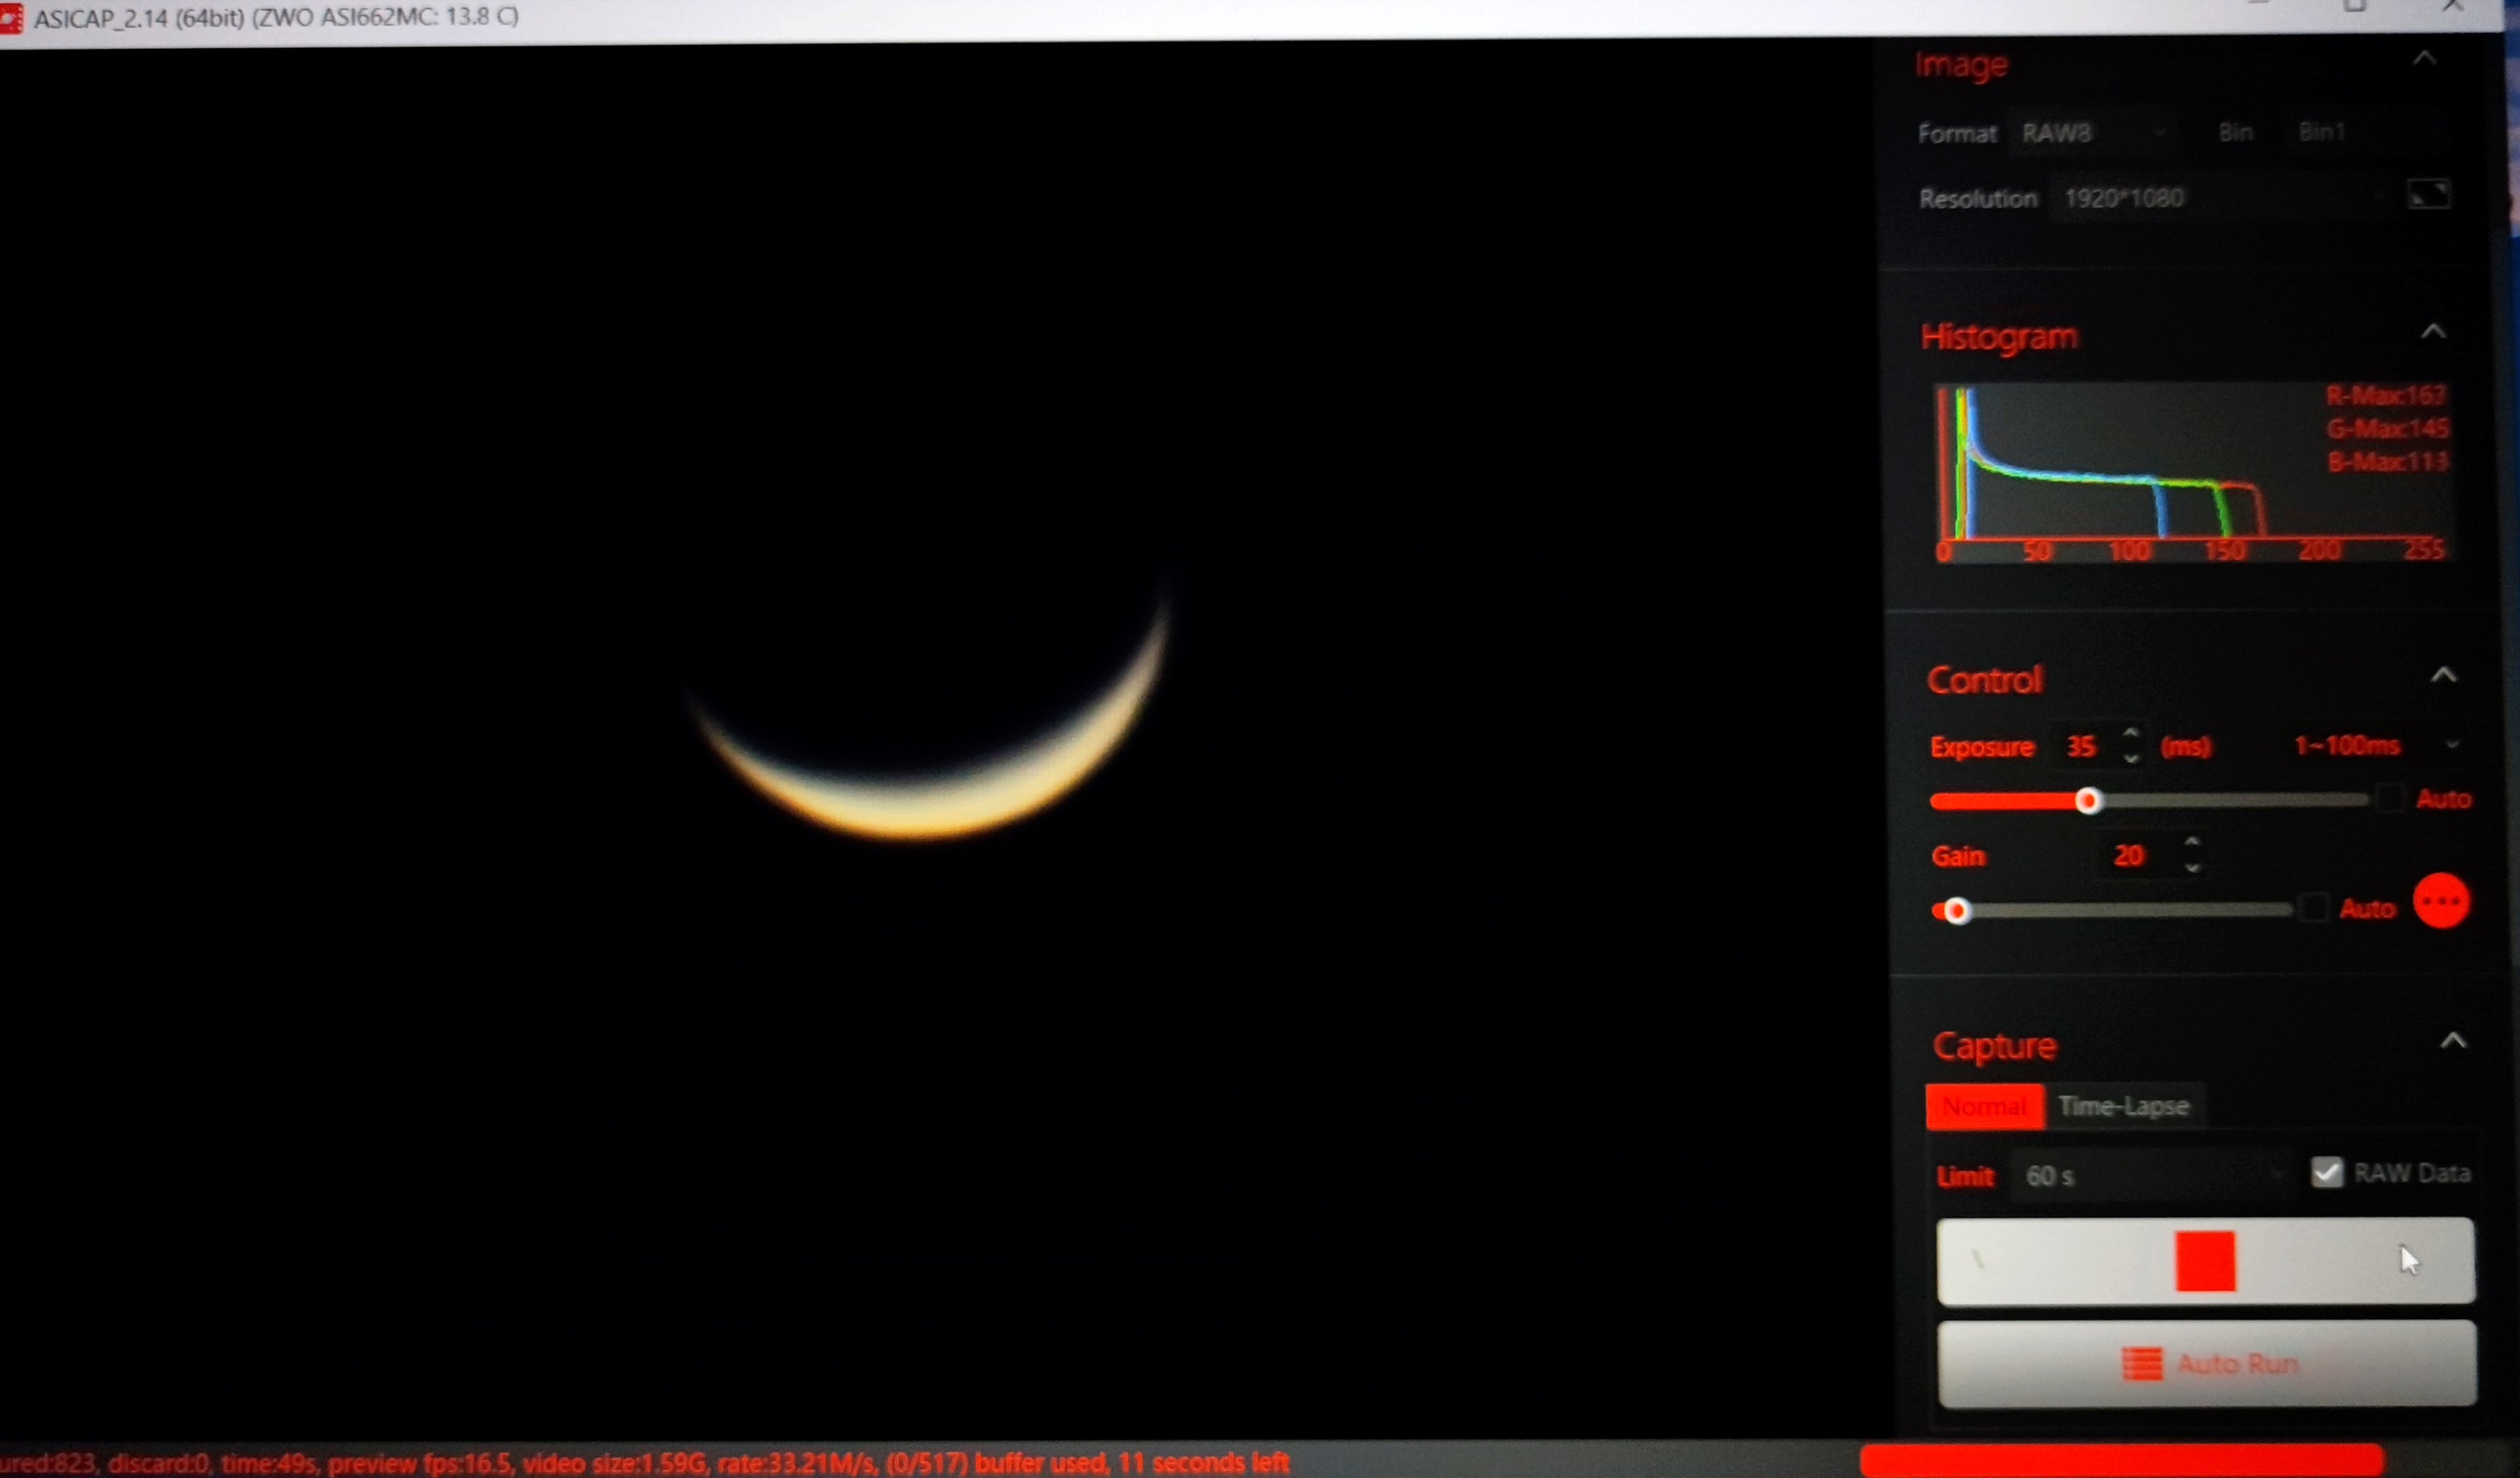Screen dimensions: 2520x1478
Task: Collapse the Image panel section
Action: point(2424,58)
